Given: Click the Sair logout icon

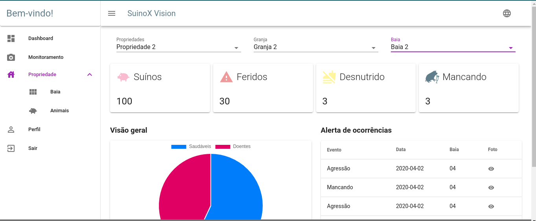Looking at the screenshot, I should 11,148.
